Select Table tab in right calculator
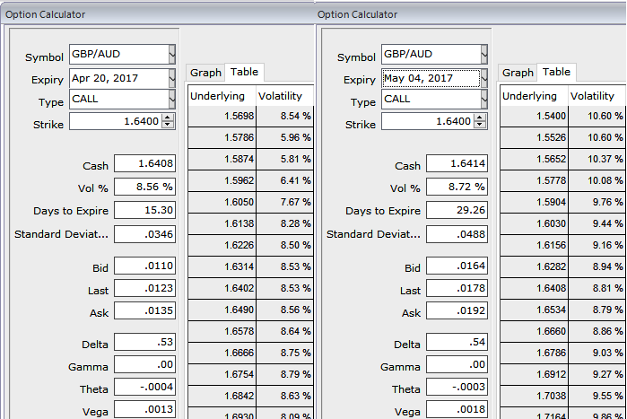 tap(556, 72)
